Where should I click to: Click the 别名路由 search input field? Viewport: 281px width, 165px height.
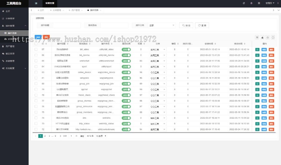(x=114, y=25)
